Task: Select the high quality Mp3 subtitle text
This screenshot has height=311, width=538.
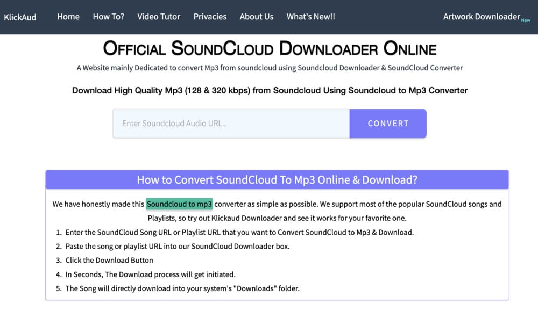Action: [x=270, y=90]
